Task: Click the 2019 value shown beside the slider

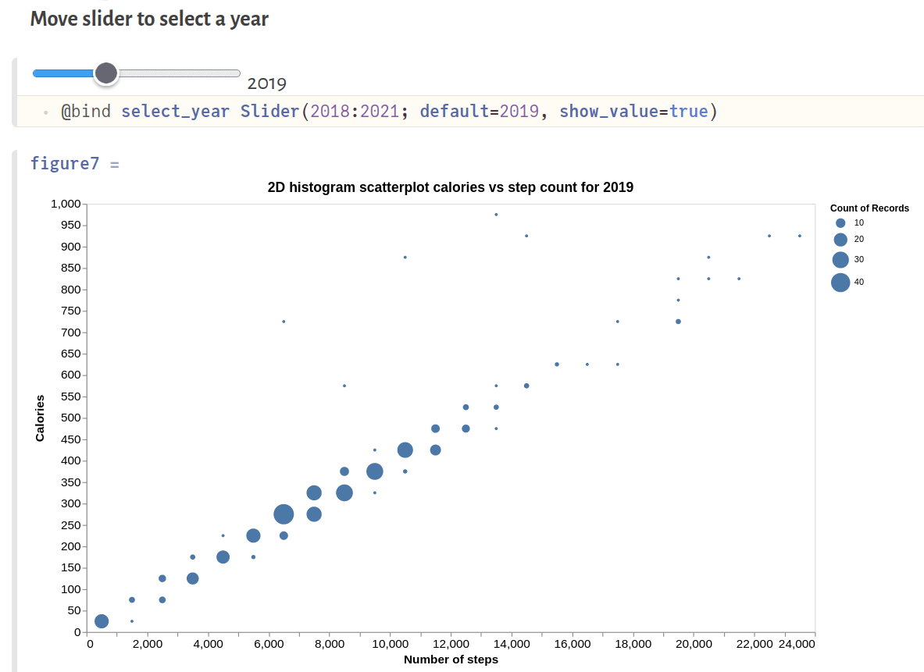Action: pos(267,84)
